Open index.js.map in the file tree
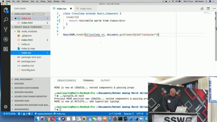Viewport: 217px width, 122px height. click(31, 48)
